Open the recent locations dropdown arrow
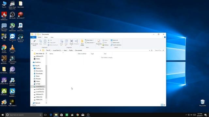 pyautogui.click(x=38, y=50)
